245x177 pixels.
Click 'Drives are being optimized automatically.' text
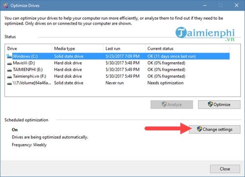[50, 137]
